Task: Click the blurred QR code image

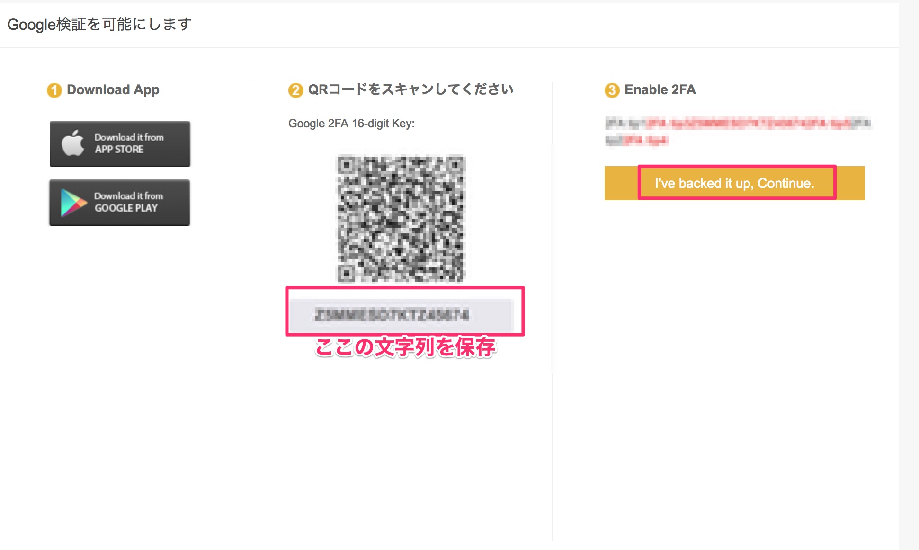Action: [401, 219]
